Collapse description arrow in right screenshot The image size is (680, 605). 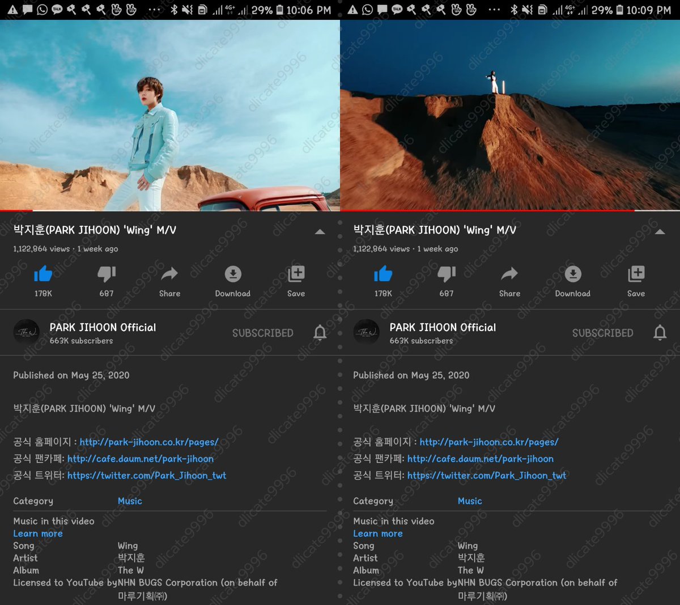pyautogui.click(x=660, y=231)
